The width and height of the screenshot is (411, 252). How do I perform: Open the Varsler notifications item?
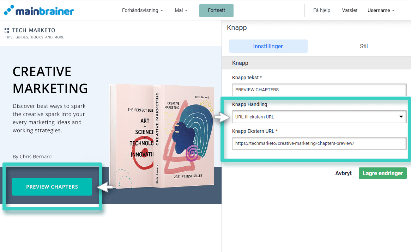(x=349, y=10)
